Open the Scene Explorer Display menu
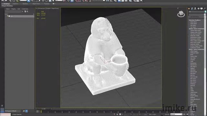This screenshot has width=207, height=116. (x=14, y=9)
